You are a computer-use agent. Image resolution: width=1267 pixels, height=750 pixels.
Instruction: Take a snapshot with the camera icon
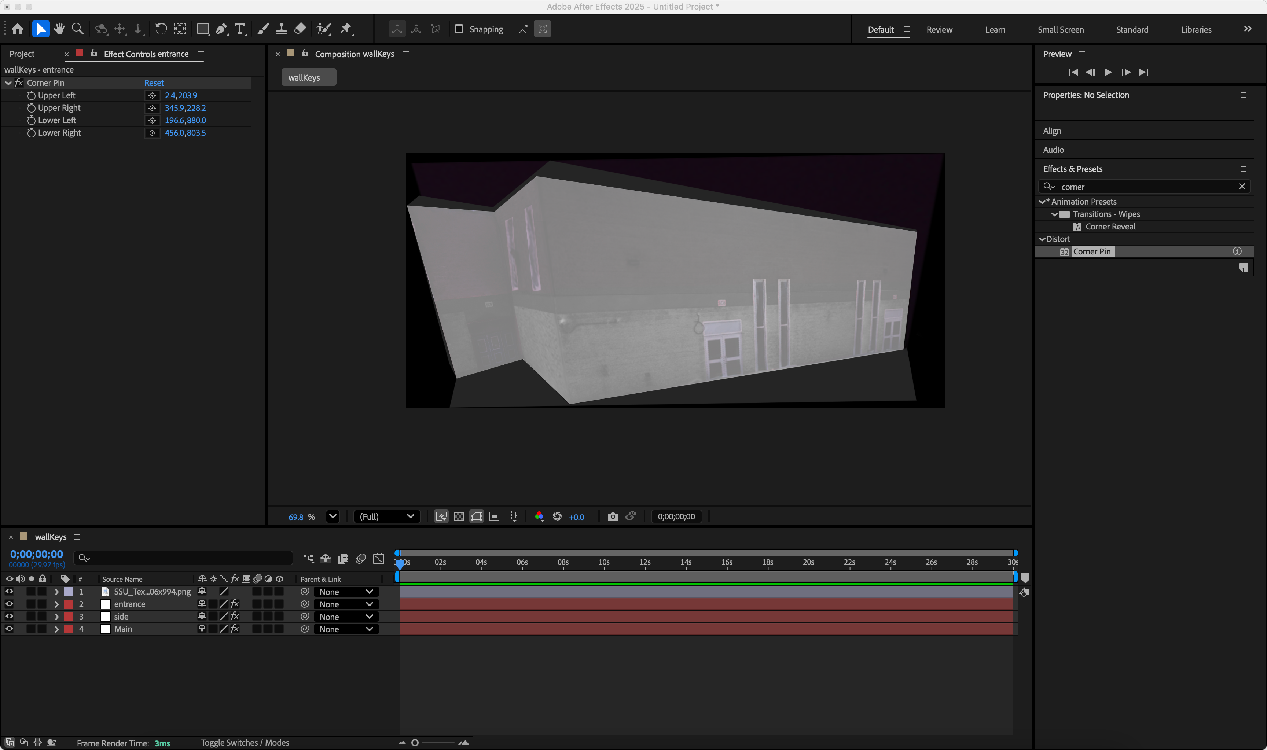(x=613, y=516)
